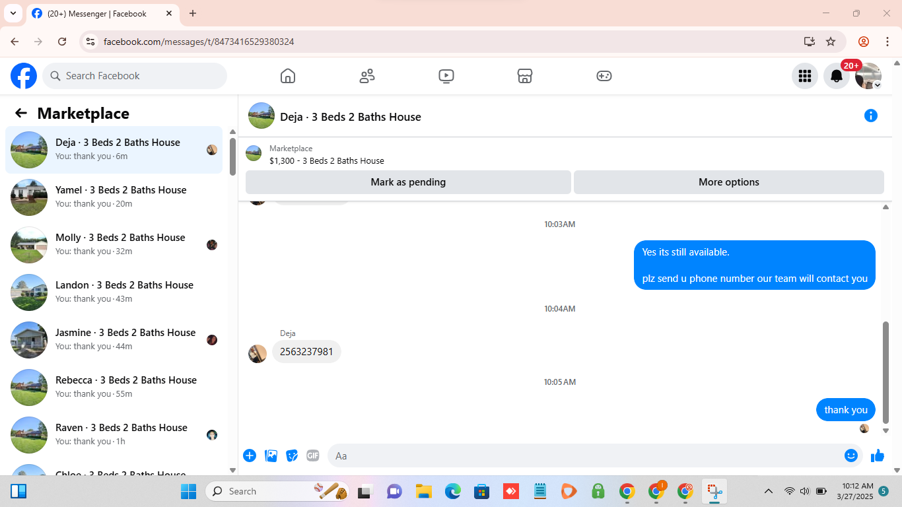Open a new browser tab
Image resolution: width=902 pixels, height=507 pixels.
[x=193, y=13]
